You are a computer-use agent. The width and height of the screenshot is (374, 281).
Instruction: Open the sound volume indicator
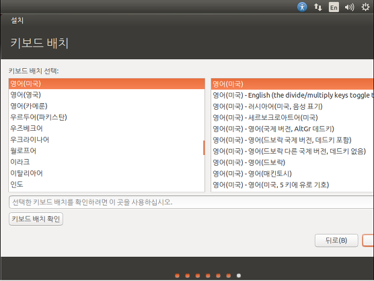coord(349,7)
